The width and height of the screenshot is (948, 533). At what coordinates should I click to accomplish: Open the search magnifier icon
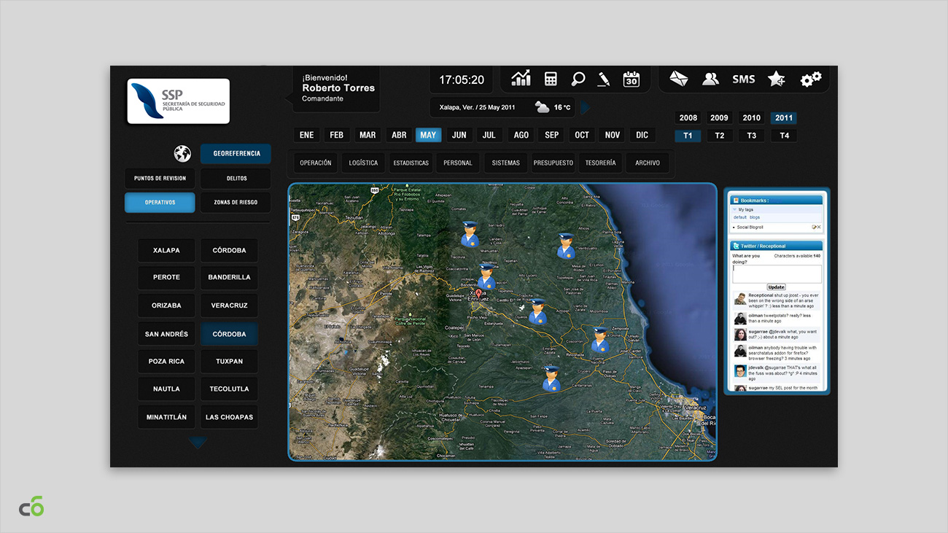point(578,79)
